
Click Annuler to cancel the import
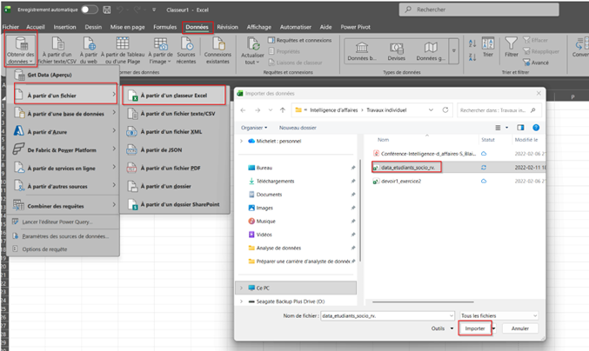pyautogui.click(x=520, y=329)
